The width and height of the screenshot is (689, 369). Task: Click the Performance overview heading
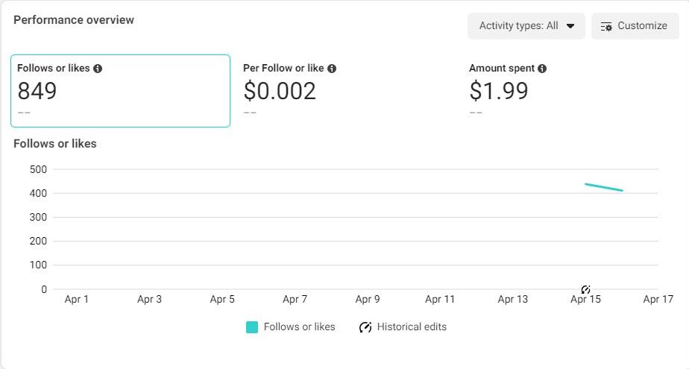coord(74,20)
